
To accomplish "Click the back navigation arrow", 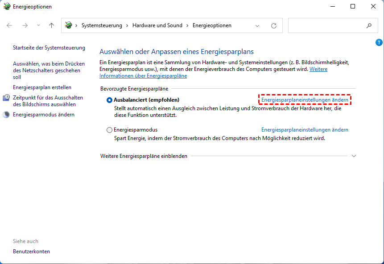I will [9, 25].
